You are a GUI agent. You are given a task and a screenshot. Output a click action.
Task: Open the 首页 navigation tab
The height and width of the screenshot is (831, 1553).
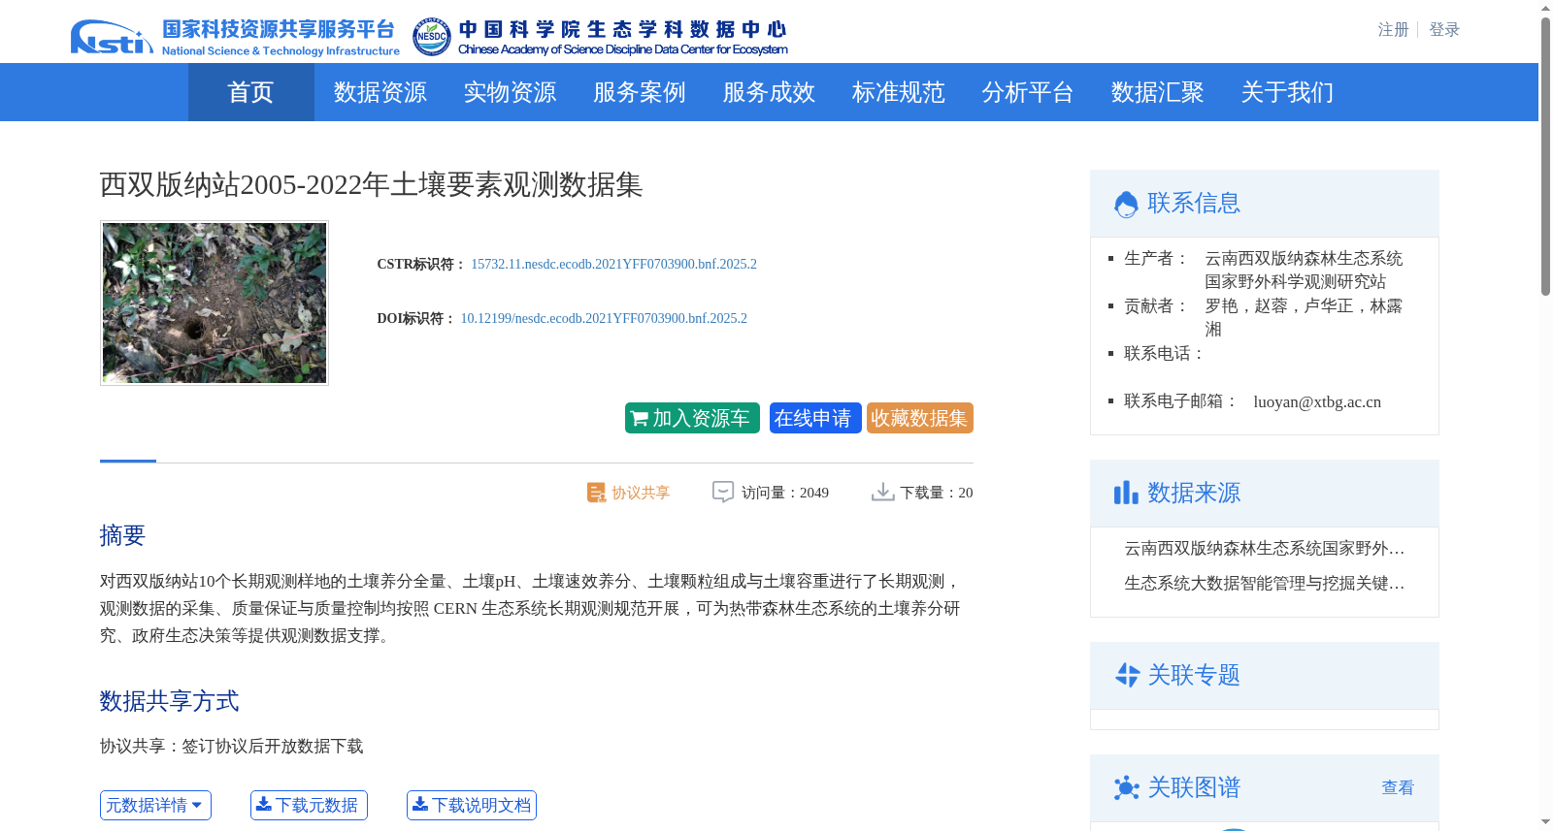coord(250,92)
